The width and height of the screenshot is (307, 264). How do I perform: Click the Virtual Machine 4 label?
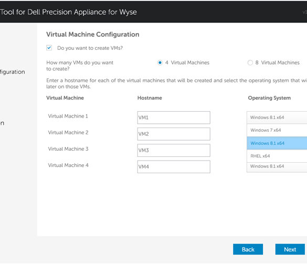(x=68, y=165)
